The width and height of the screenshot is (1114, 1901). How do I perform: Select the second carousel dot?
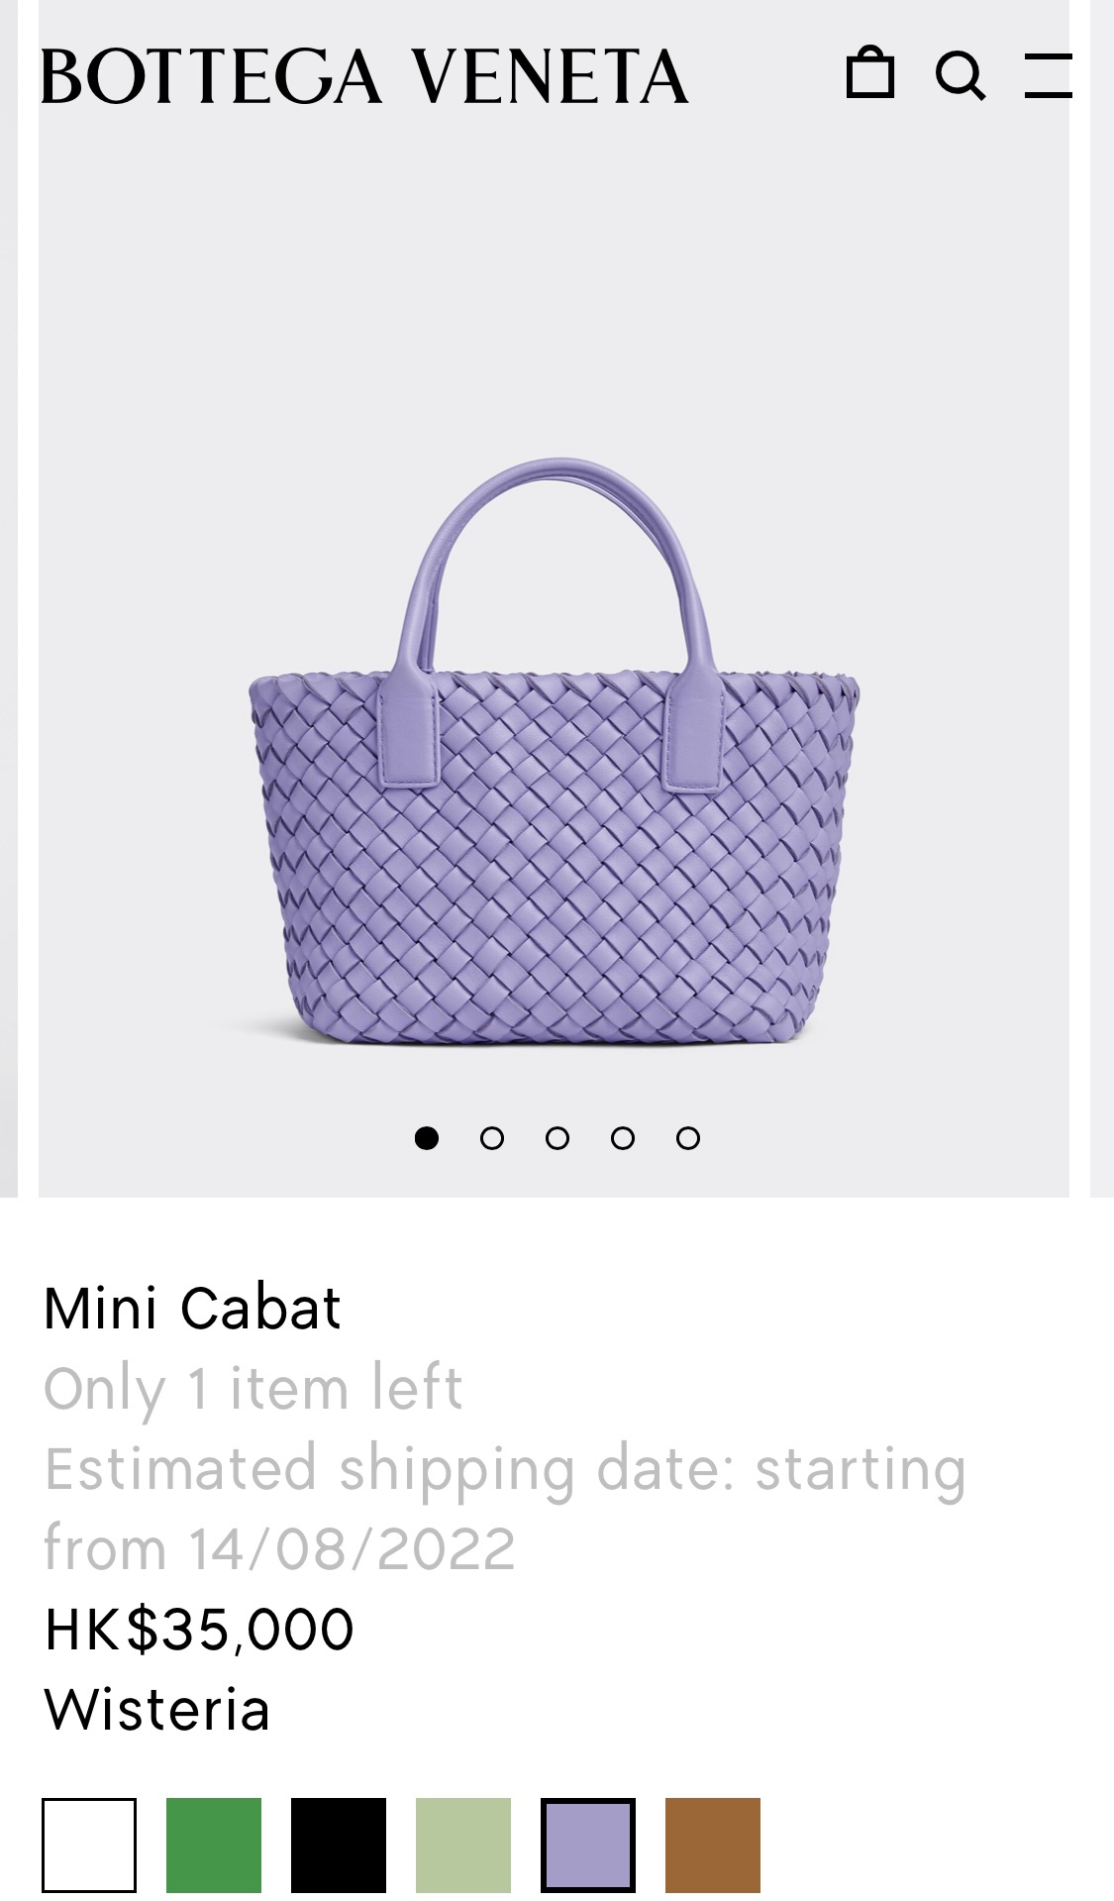pyautogui.click(x=491, y=1138)
